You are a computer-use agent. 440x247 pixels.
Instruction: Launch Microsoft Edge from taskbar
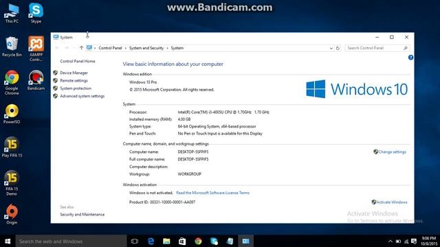(x=151, y=241)
